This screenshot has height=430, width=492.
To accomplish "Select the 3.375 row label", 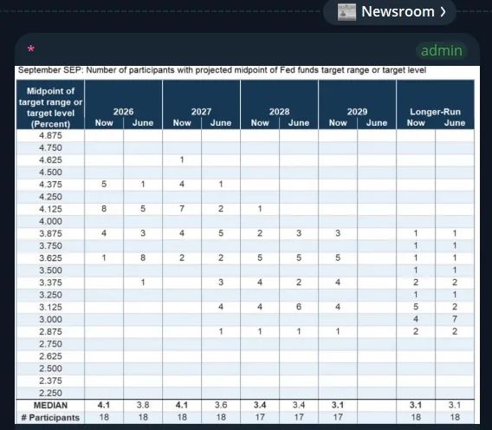I will pos(50,283).
